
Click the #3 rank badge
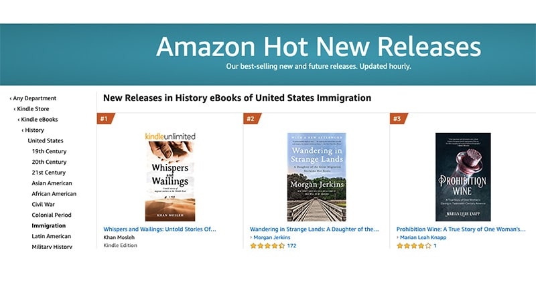coord(398,119)
